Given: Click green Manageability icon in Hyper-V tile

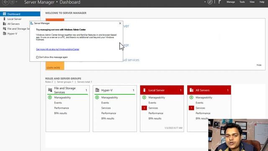Looking at the screenshot, I should pyautogui.click(x=97, y=97).
